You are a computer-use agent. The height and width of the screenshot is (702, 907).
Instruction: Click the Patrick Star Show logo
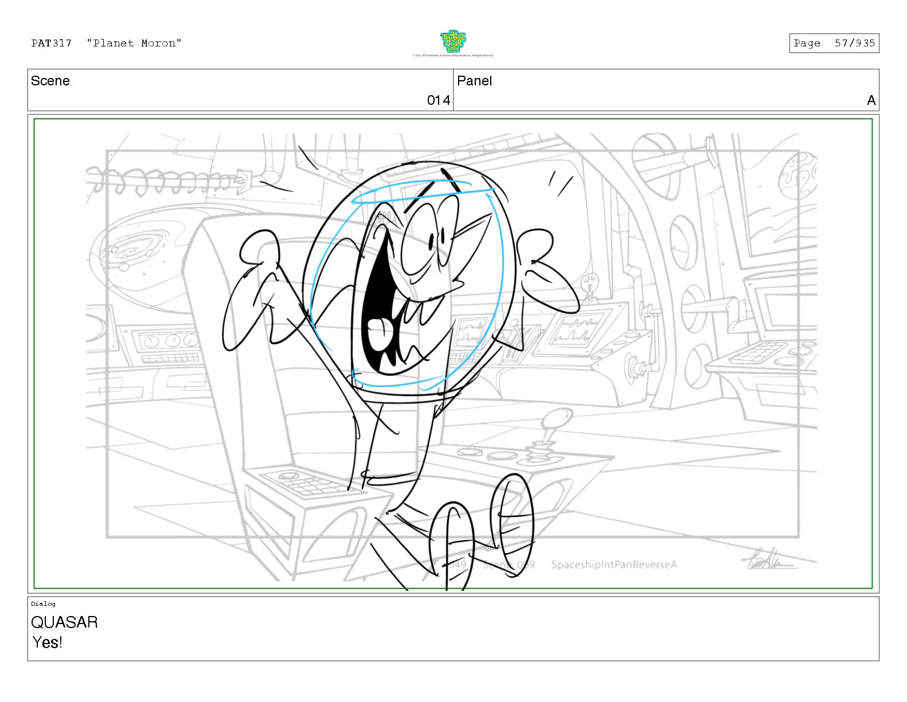pyautogui.click(x=453, y=41)
